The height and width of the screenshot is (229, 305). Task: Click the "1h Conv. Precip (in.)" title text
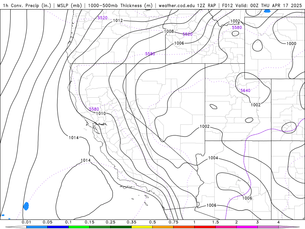[x=27, y=5]
